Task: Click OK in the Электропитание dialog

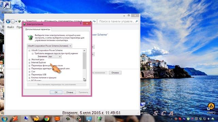Action: point(56,92)
